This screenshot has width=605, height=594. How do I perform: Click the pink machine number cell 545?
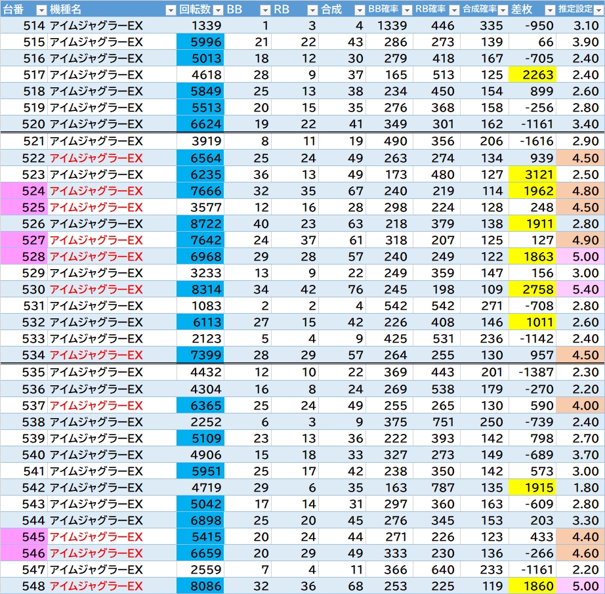coord(24,536)
